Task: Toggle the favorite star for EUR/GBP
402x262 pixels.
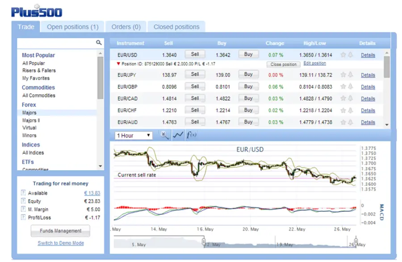Action: pos(343,86)
